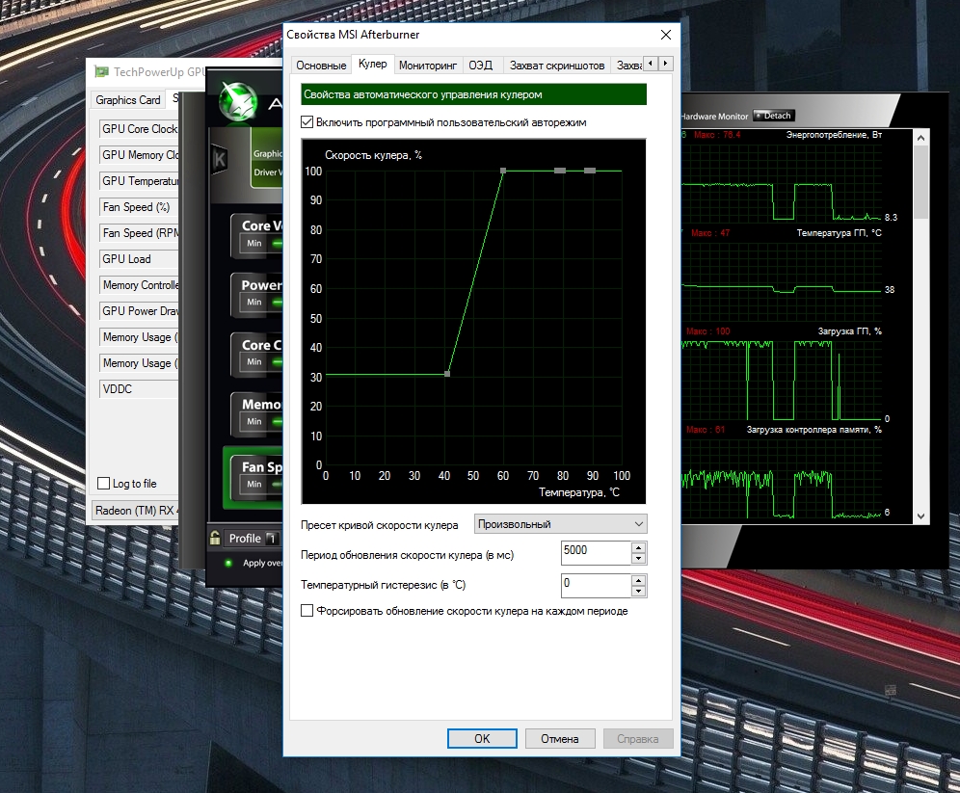Click Min button under Fan Speed
This screenshot has width=960, height=793.
coord(254,484)
